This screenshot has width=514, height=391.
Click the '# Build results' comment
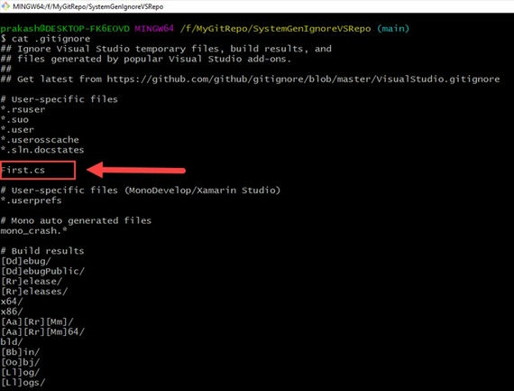point(42,251)
